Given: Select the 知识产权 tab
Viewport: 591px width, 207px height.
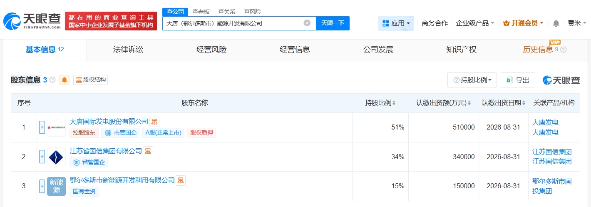Looking at the screenshot, I should point(461,50).
